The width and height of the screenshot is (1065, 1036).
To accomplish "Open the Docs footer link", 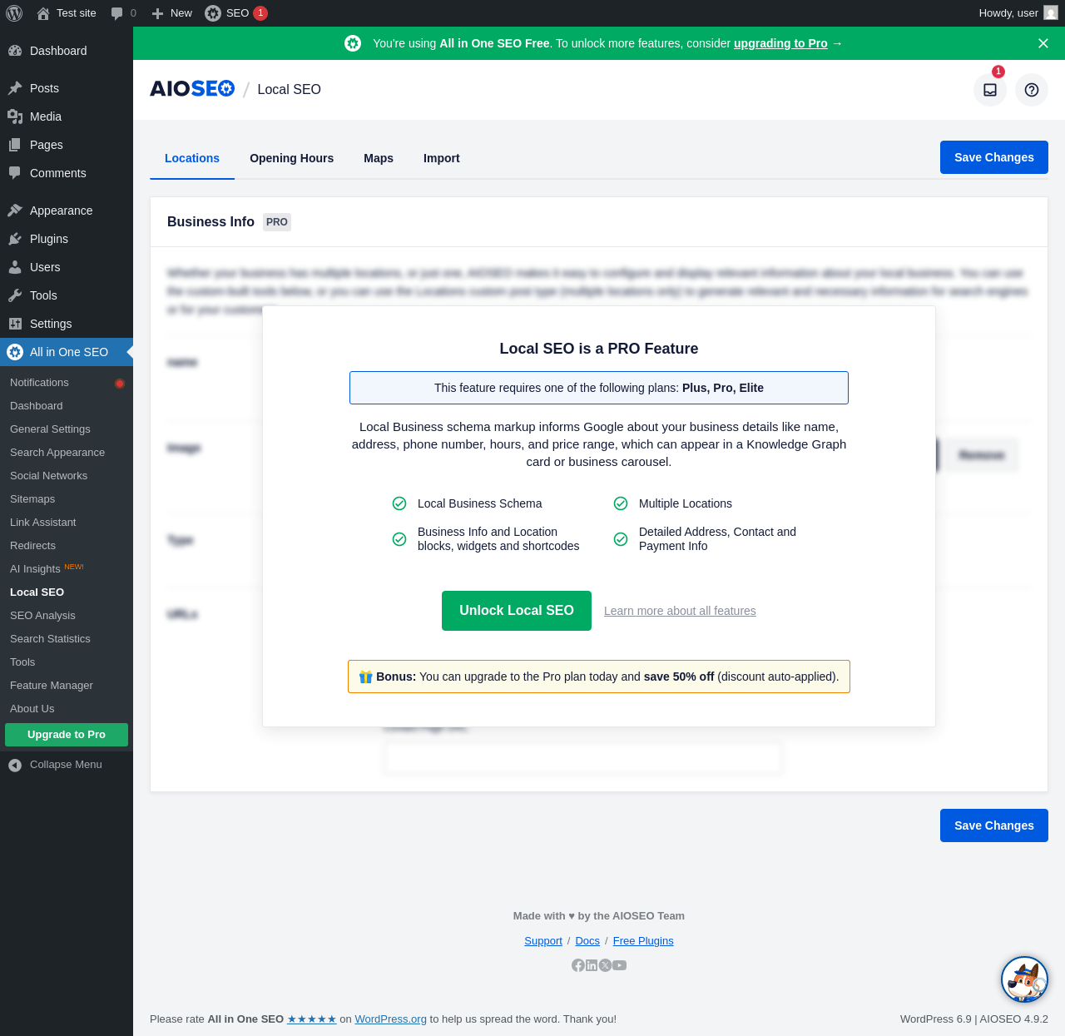I will [587, 941].
